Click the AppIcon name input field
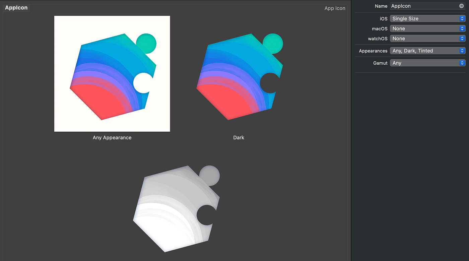 (x=422, y=6)
